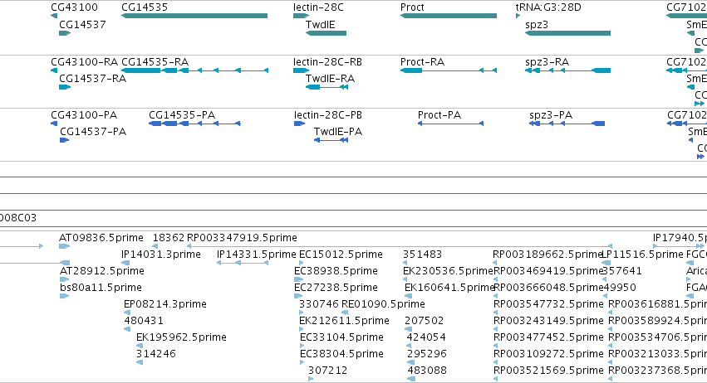Screen dimensions: 707x383
Task: Select the 307212 feature label
Action: pos(328,371)
